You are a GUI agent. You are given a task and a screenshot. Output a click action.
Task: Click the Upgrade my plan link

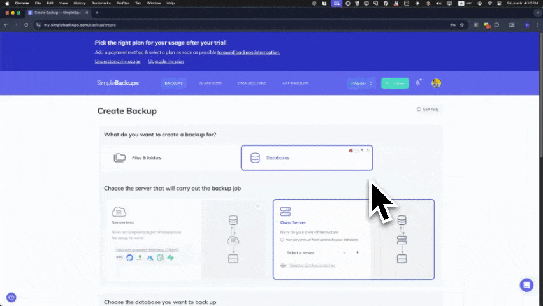point(166,61)
